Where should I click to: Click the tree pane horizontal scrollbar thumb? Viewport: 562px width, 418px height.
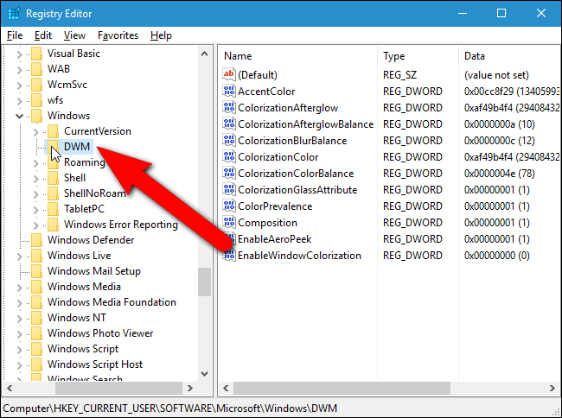coord(118,389)
